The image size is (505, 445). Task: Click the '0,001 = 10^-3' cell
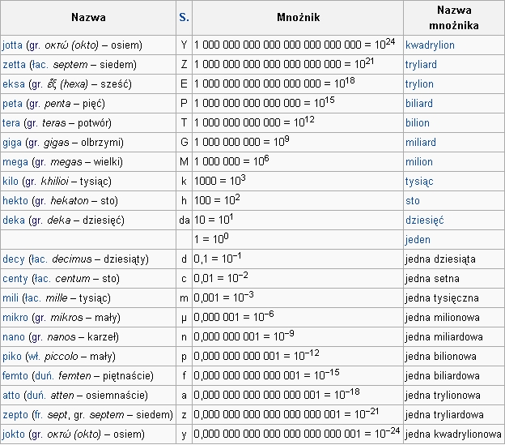tap(298, 298)
